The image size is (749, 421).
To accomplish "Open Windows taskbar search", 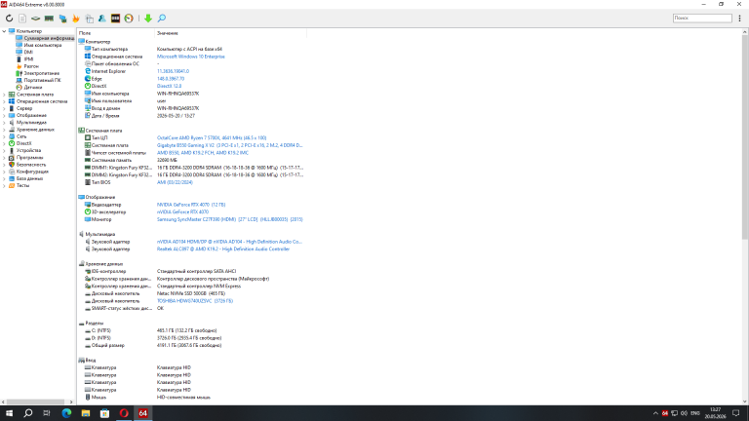I will point(28,413).
